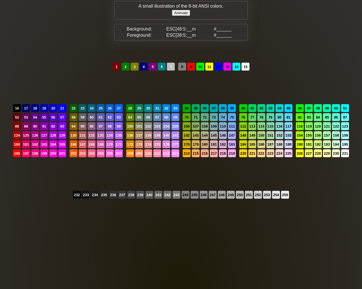The height and width of the screenshot is (289, 362).
Task: Select dark red swatch 52
Action: (x=17, y=117)
